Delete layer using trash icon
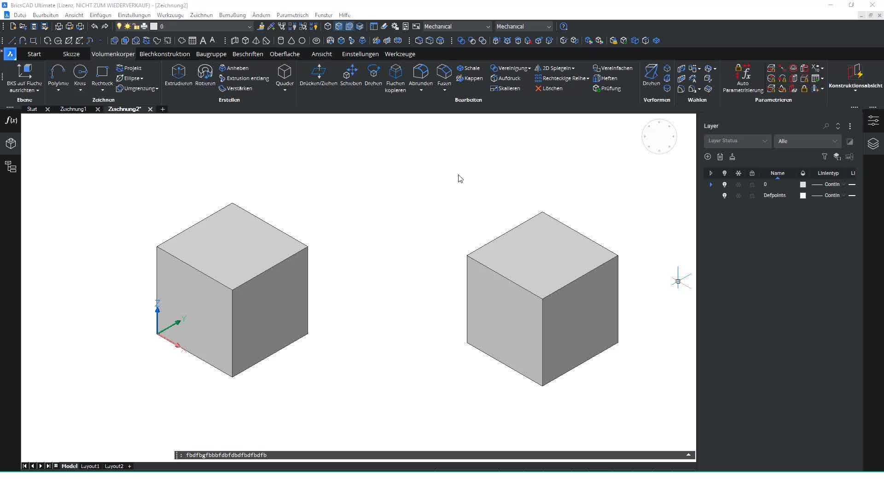 tap(720, 157)
